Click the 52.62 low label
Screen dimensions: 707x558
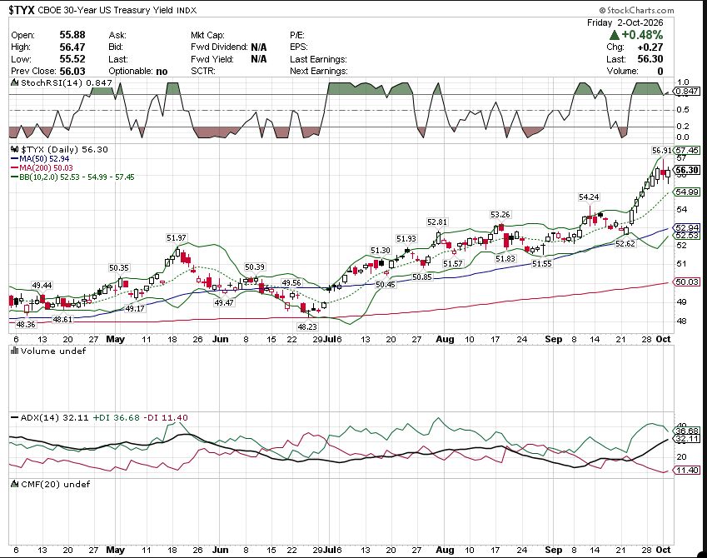(625, 243)
